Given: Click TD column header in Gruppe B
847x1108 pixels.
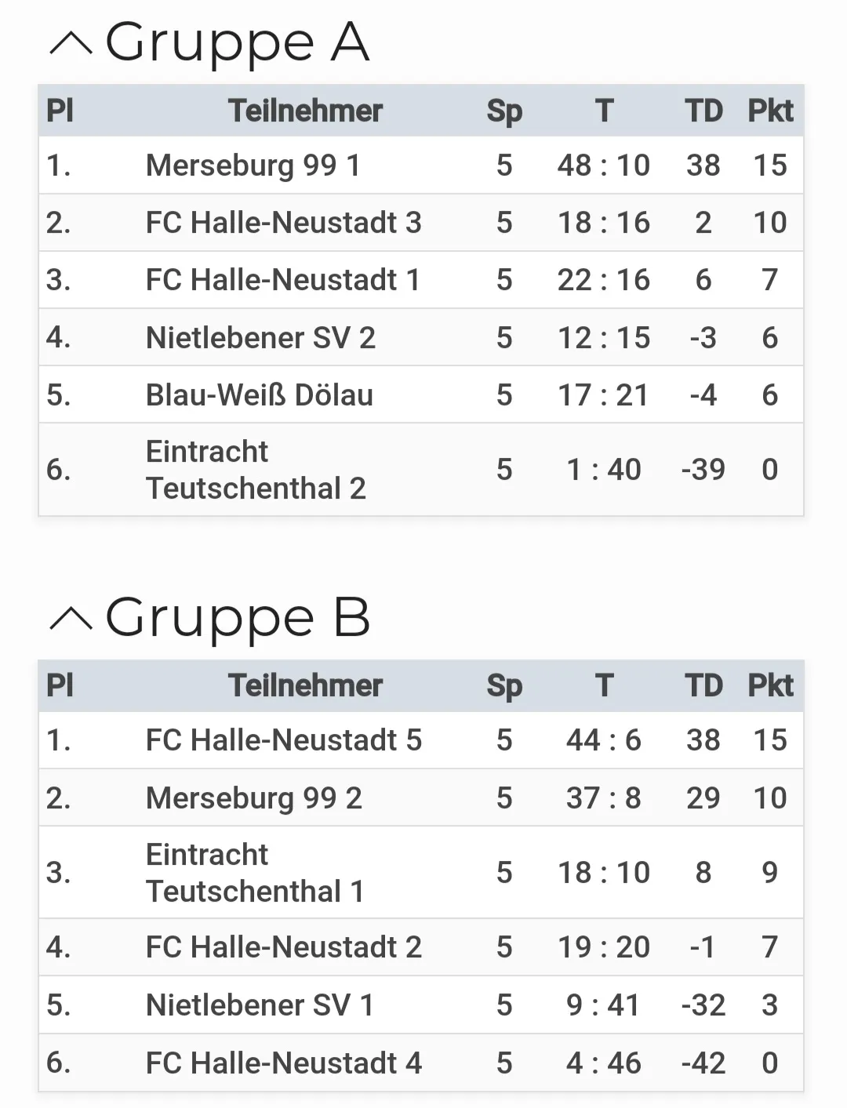Looking at the screenshot, I should coord(703,685).
